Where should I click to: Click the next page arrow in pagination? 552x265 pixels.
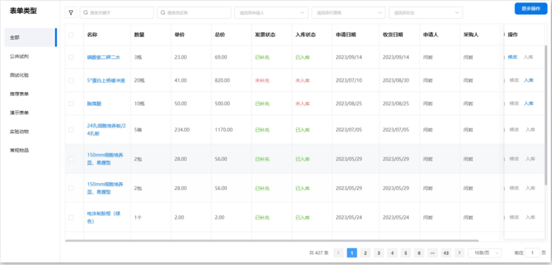[459, 253]
